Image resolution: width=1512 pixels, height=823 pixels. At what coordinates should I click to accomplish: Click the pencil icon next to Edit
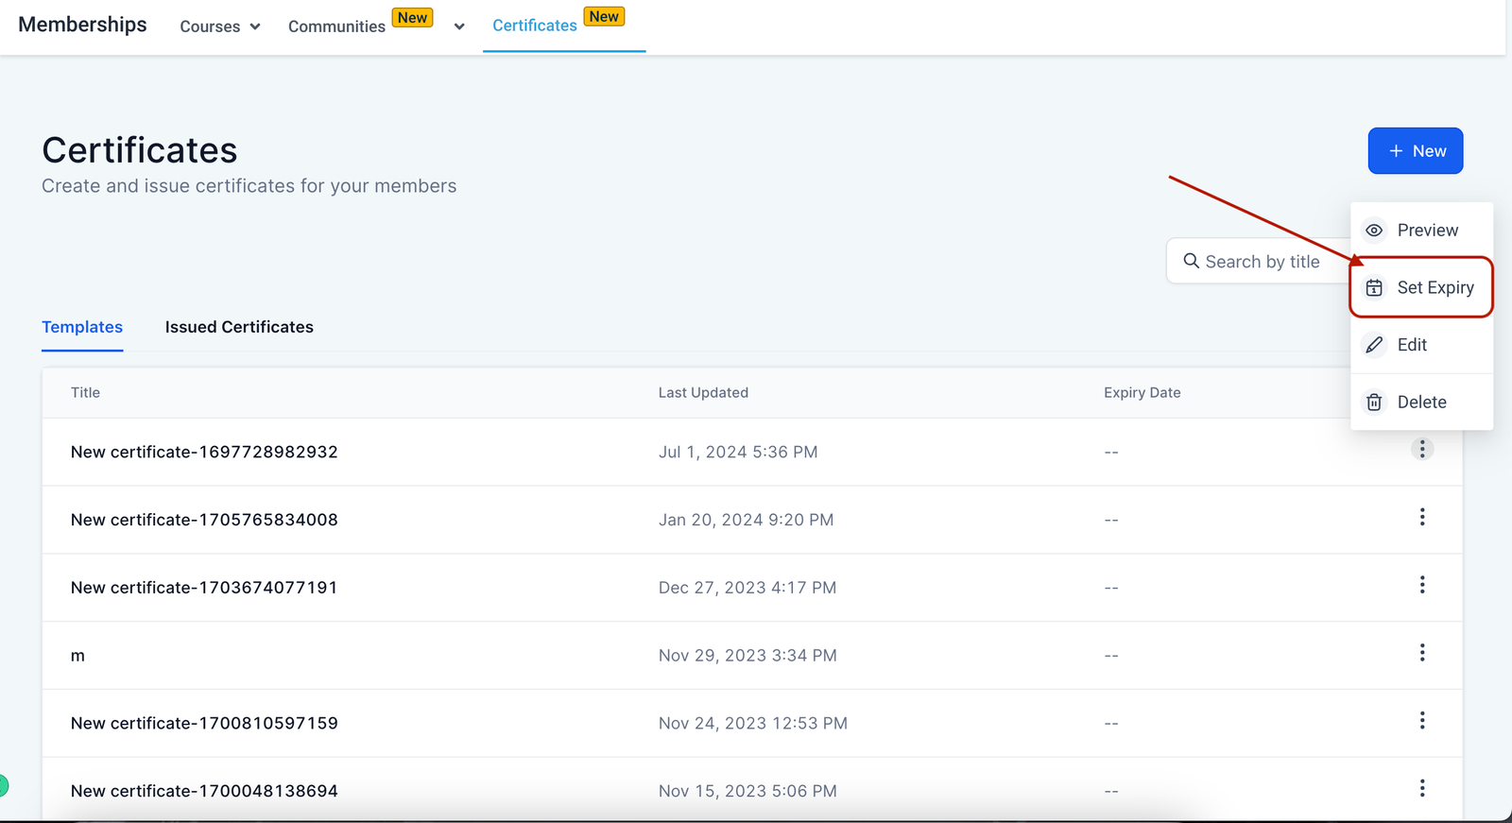pos(1374,345)
